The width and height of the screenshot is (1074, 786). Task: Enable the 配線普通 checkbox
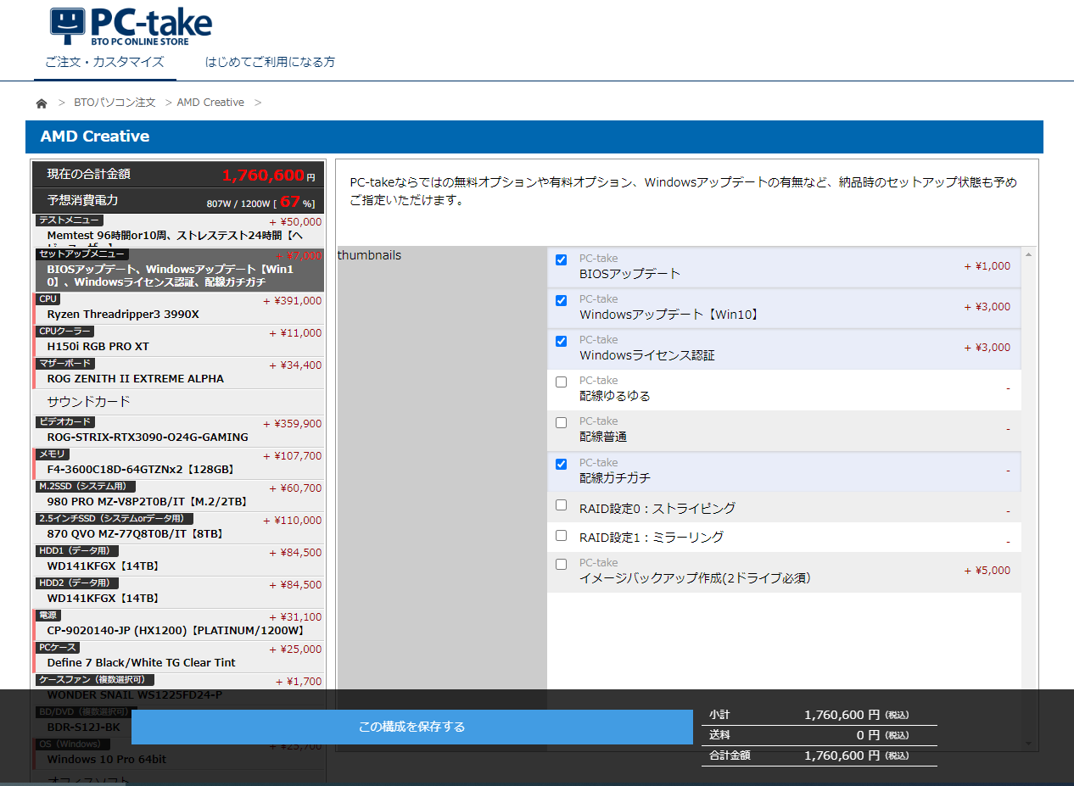pyautogui.click(x=561, y=422)
